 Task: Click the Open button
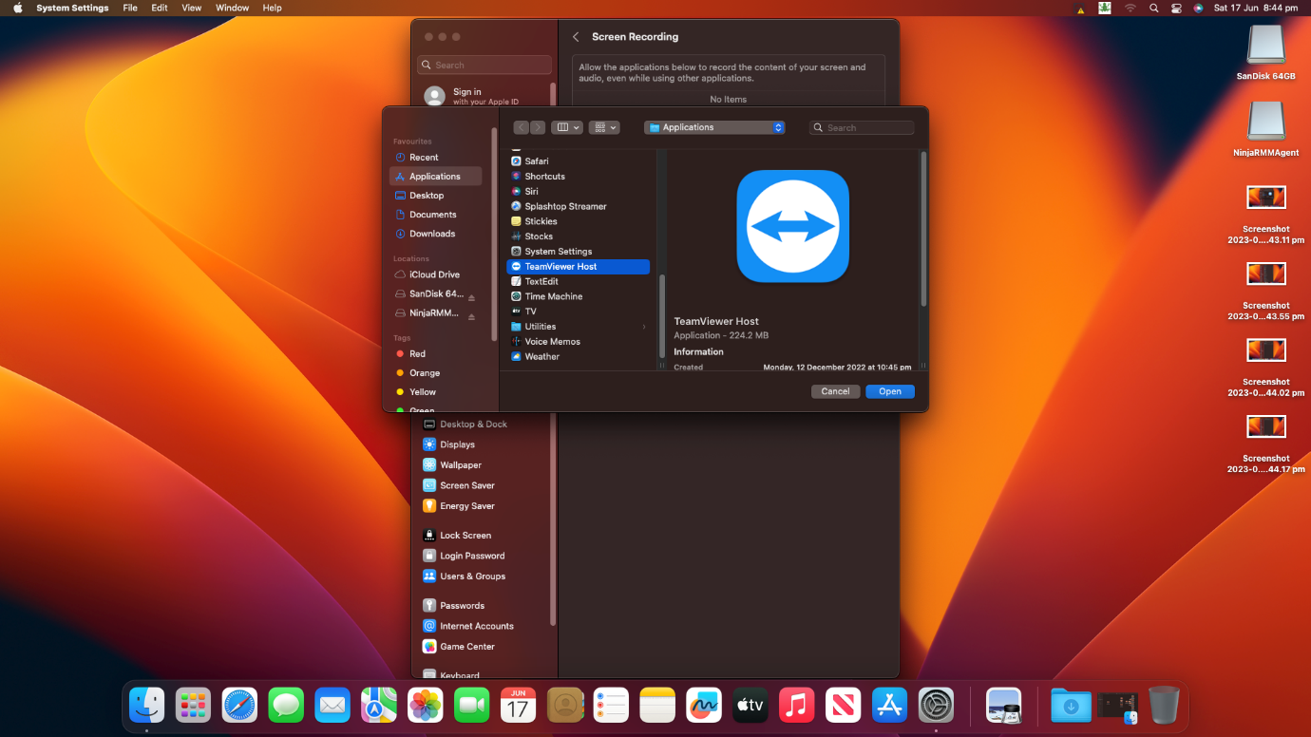tap(890, 391)
